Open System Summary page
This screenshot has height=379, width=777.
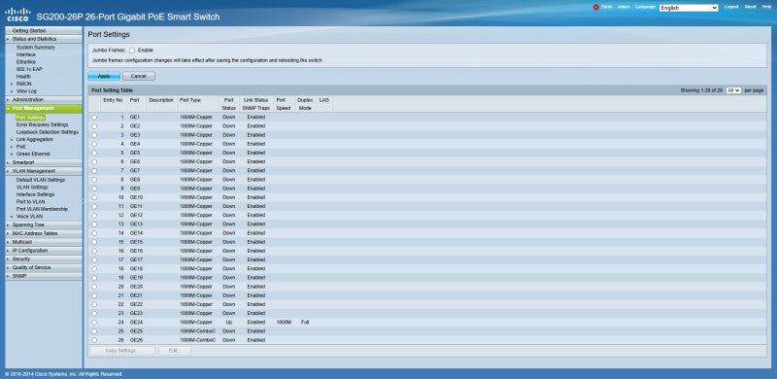pos(36,48)
